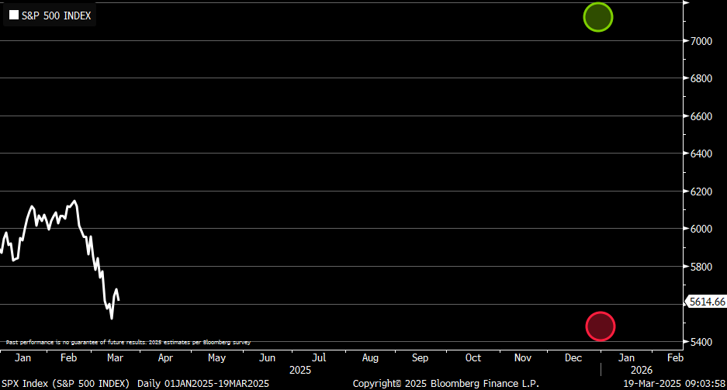727x390 pixels.
Task: Click the Daily 01JAN2025-19MAR2025 range text
Action: click(203, 384)
